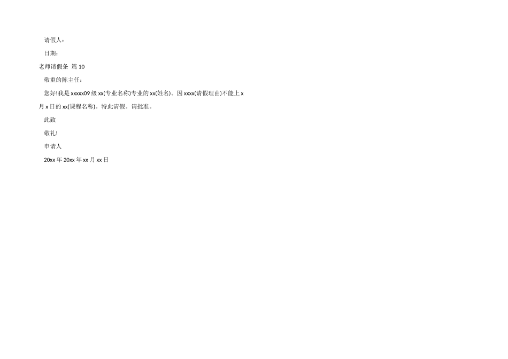Image resolution: width=508 pixels, height=359 pixels.
Task: Click the placeholder (专业名称)
Action: pyautogui.click(x=117, y=93)
